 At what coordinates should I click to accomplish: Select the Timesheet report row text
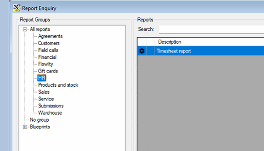(x=174, y=51)
